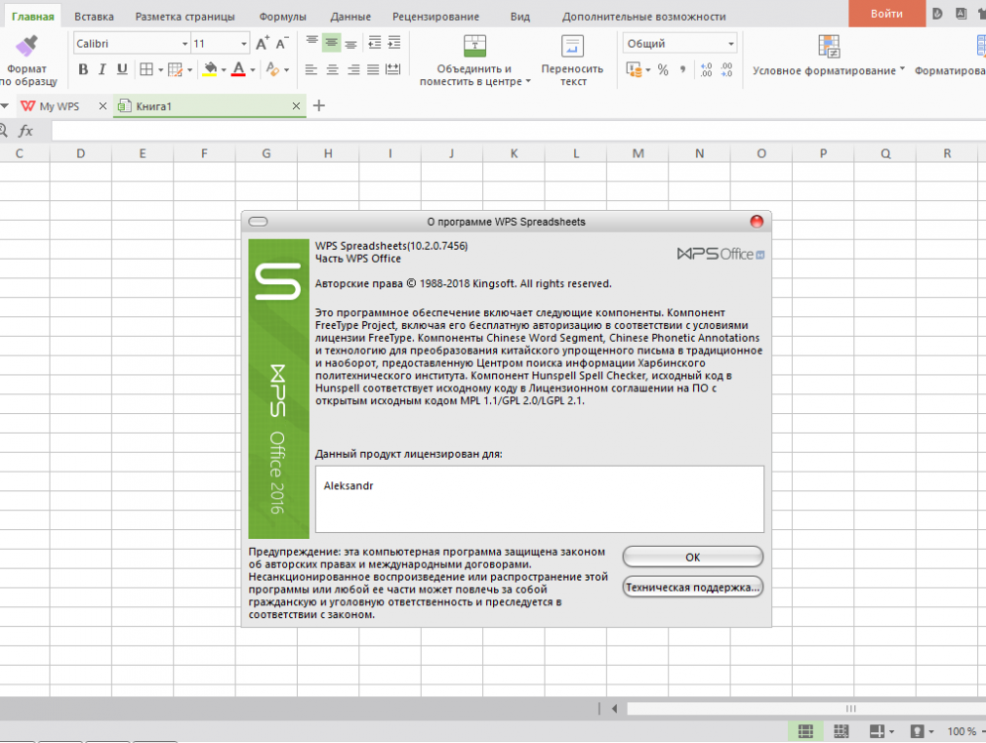Center text horizontally
Screen dimensions: 986x743
[332, 70]
